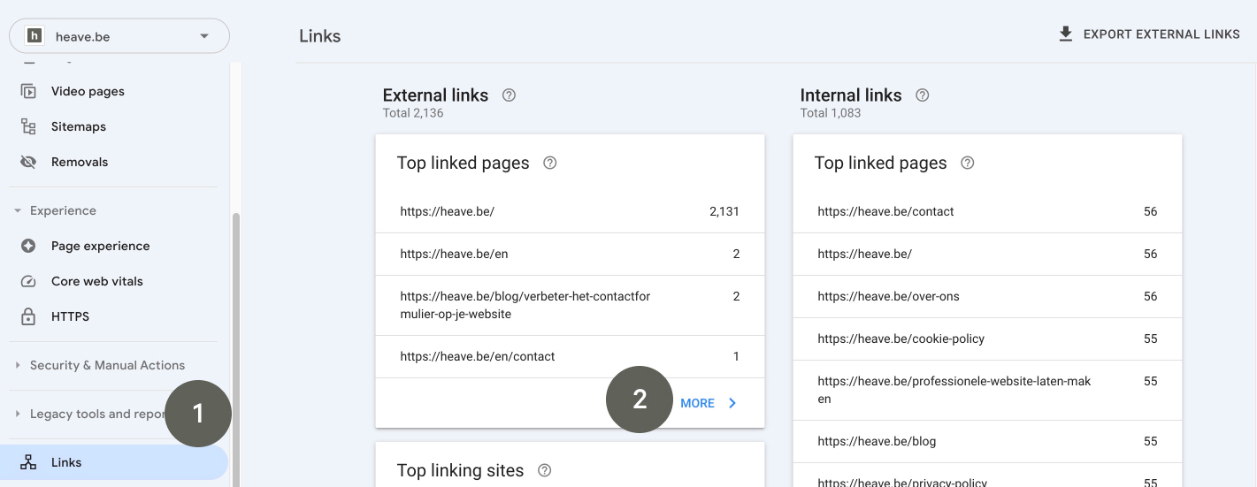Click the Core web vitals gauge icon

click(28, 281)
